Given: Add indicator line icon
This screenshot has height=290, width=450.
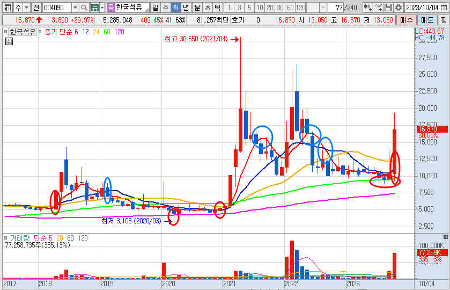Looking at the screenshot, I should coord(378,8).
